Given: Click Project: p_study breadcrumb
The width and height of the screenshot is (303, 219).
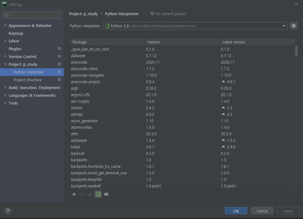Looking at the screenshot, I should click(x=83, y=14).
